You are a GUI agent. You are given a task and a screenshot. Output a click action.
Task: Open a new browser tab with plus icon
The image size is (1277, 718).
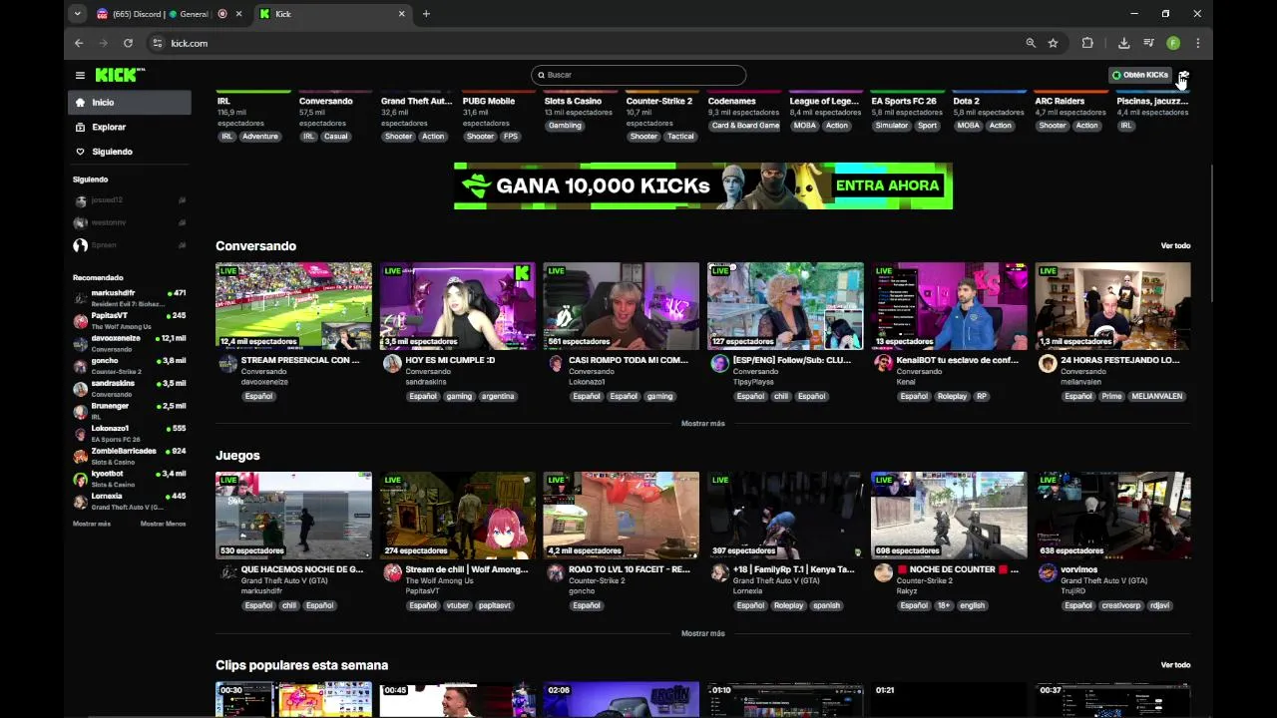pos(426,14)
